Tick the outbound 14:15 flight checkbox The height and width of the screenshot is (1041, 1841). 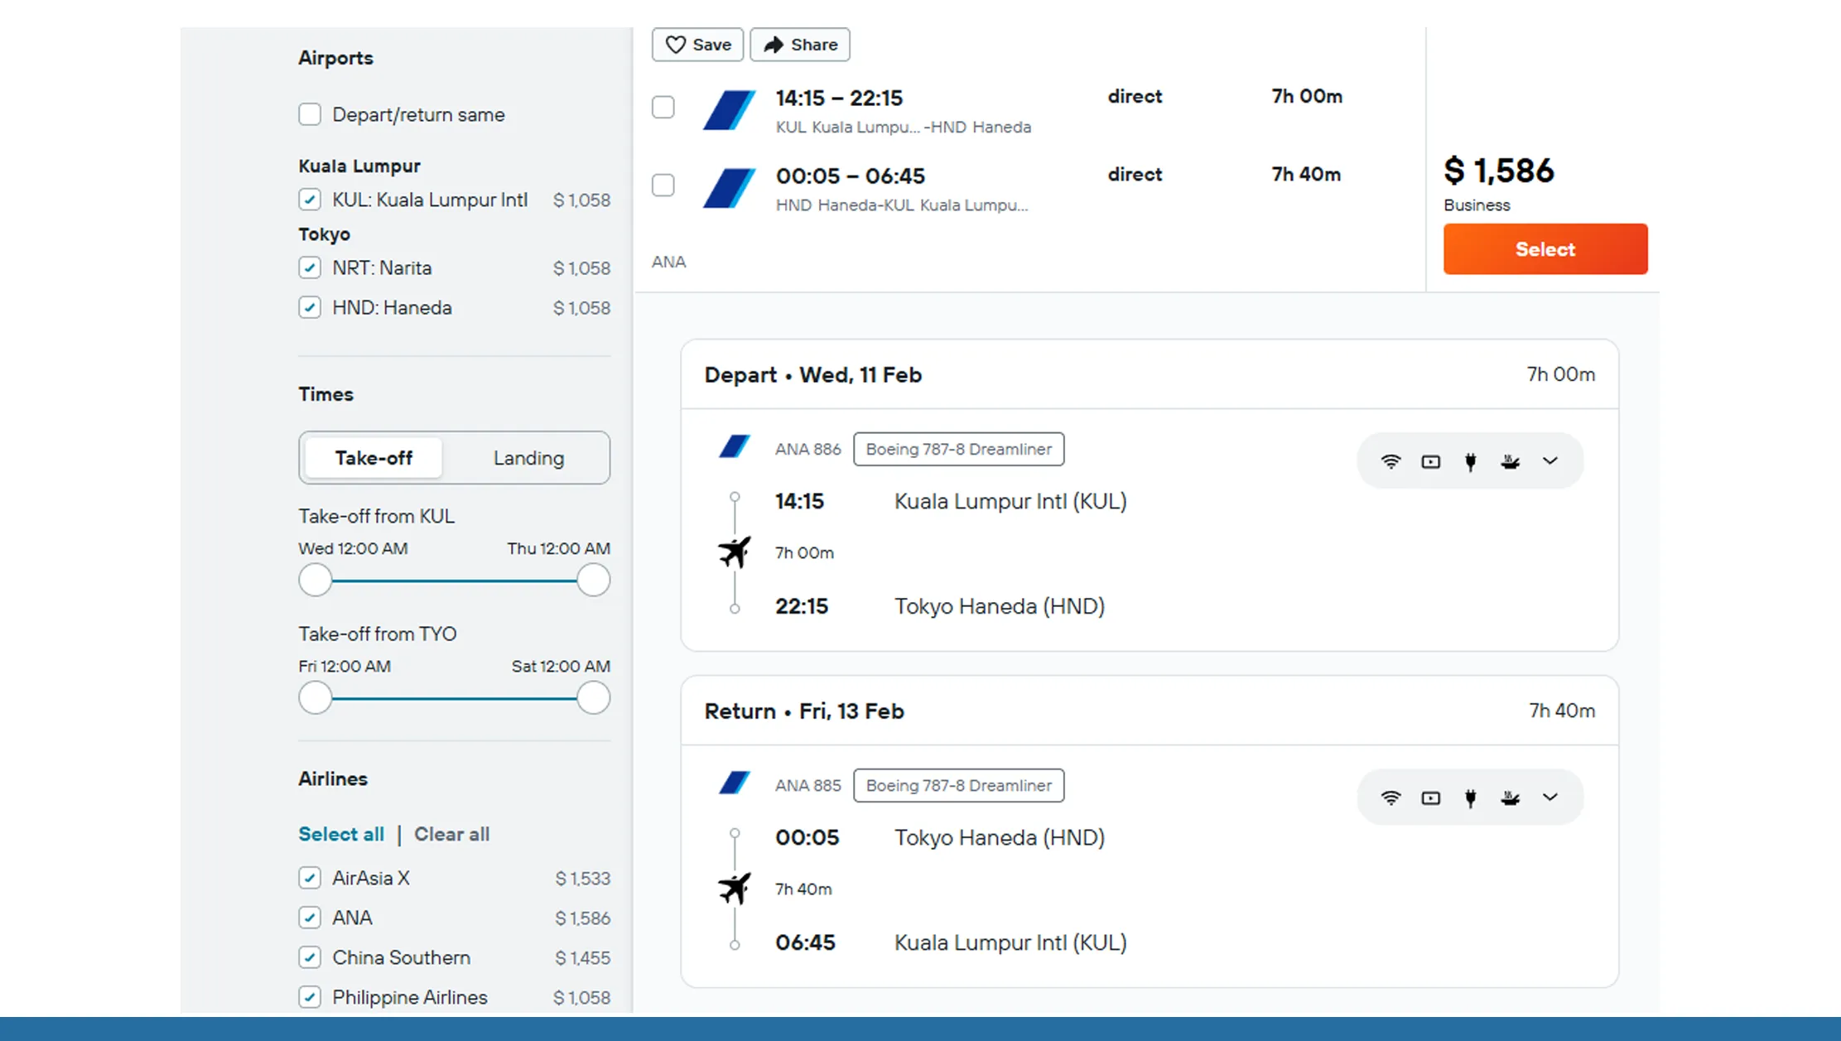pyautogui.click(x=663, y=107)
